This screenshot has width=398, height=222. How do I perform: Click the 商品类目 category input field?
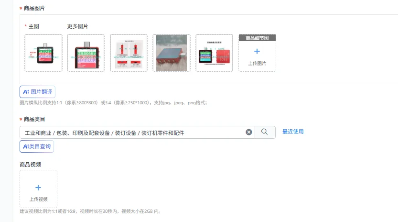tap(137, 132)
